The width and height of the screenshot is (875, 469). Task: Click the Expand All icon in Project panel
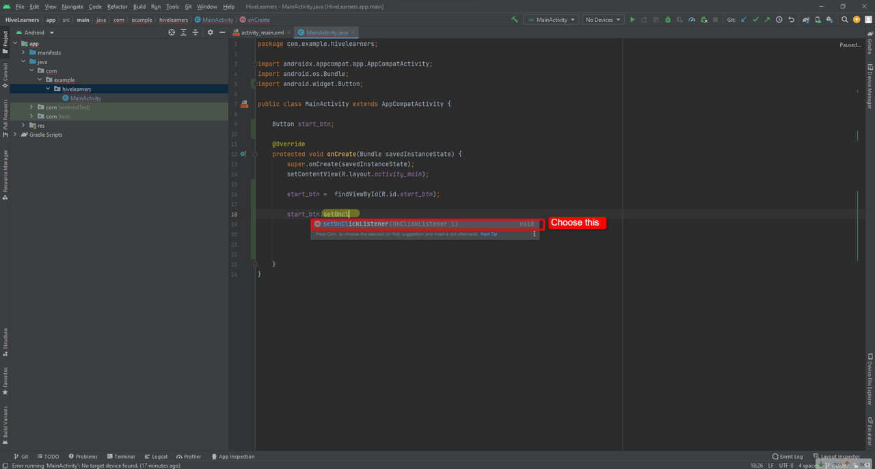click(184, 32)
